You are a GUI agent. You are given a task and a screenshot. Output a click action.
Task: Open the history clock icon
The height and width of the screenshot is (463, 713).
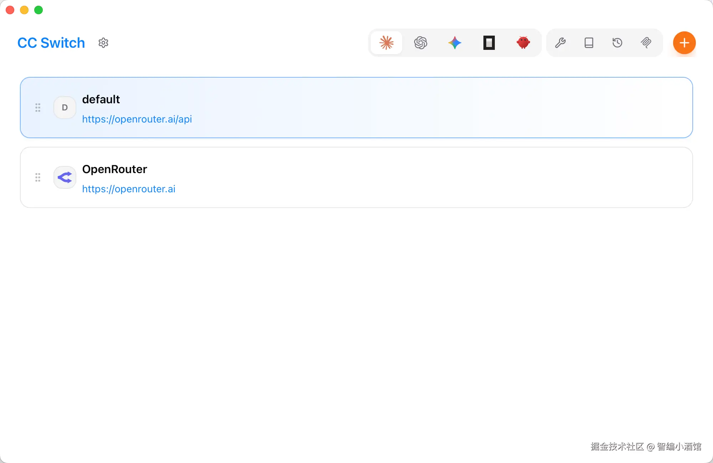pos(617,43)
